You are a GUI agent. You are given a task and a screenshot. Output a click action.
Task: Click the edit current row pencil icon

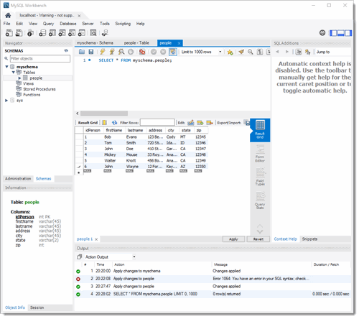191,123
